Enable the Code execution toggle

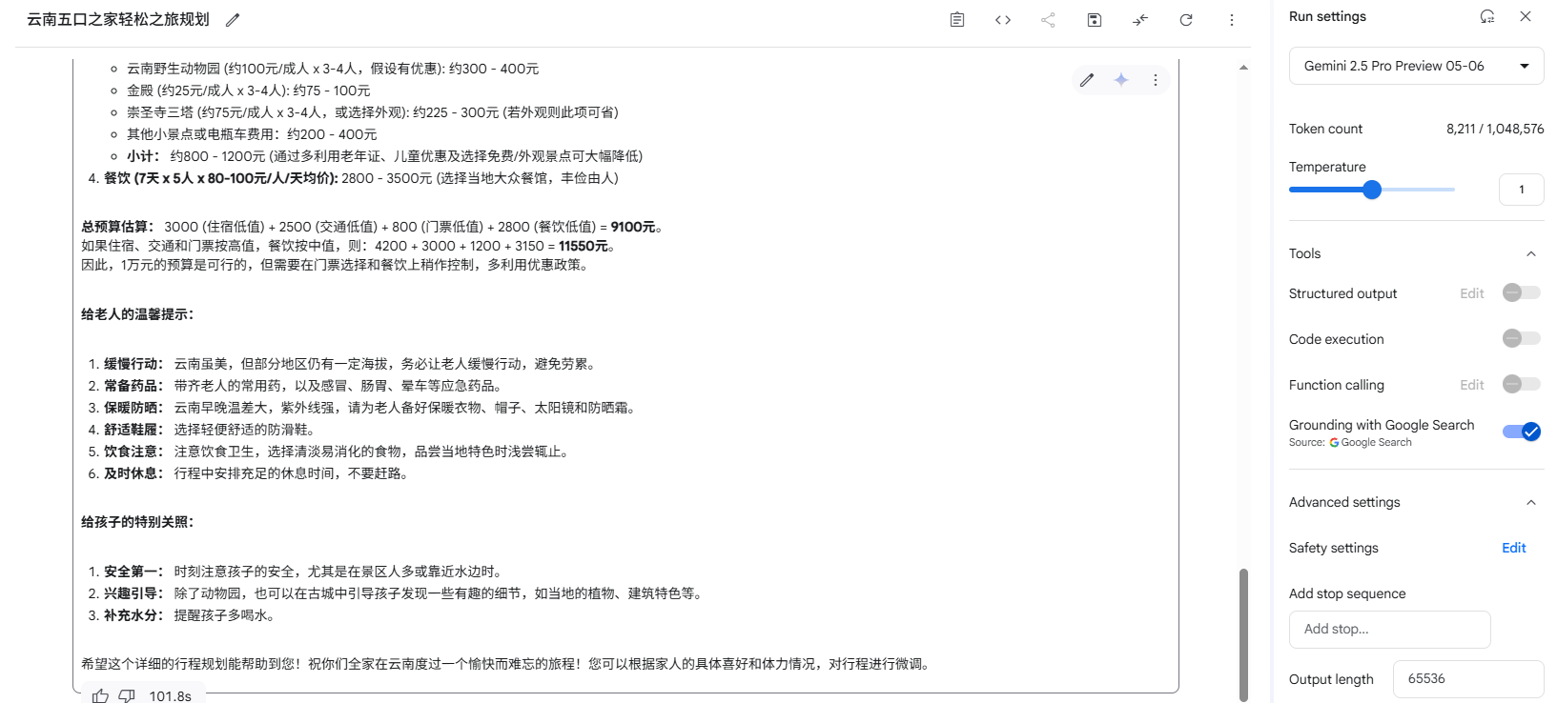click(1522, 338)
